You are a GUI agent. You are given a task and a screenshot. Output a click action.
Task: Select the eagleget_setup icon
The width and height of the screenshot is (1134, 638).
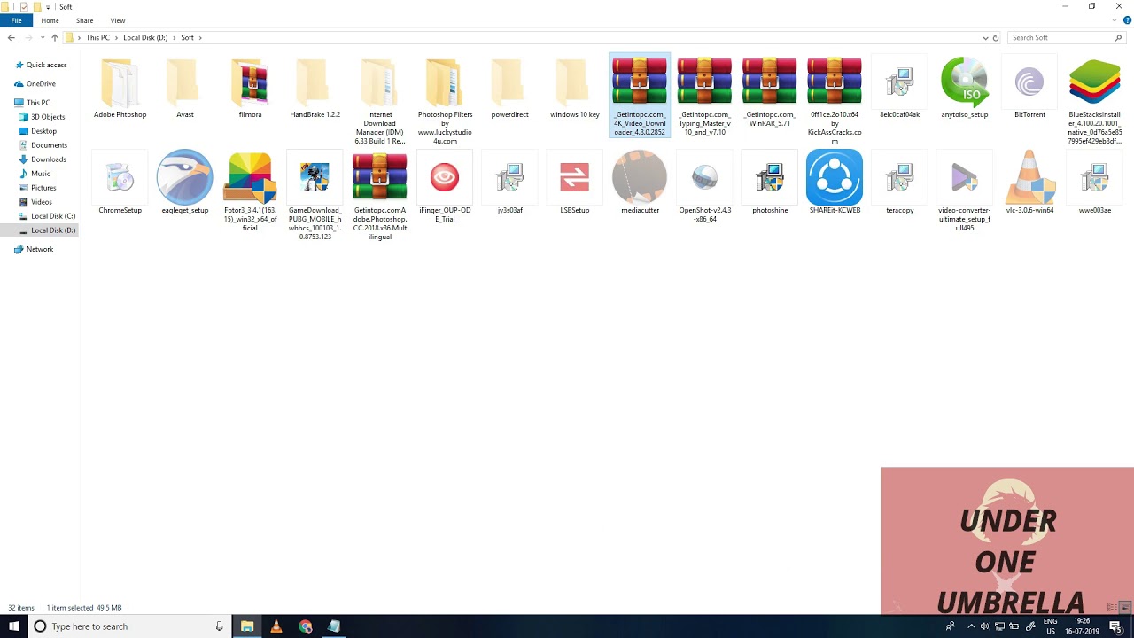pos(184,177)
